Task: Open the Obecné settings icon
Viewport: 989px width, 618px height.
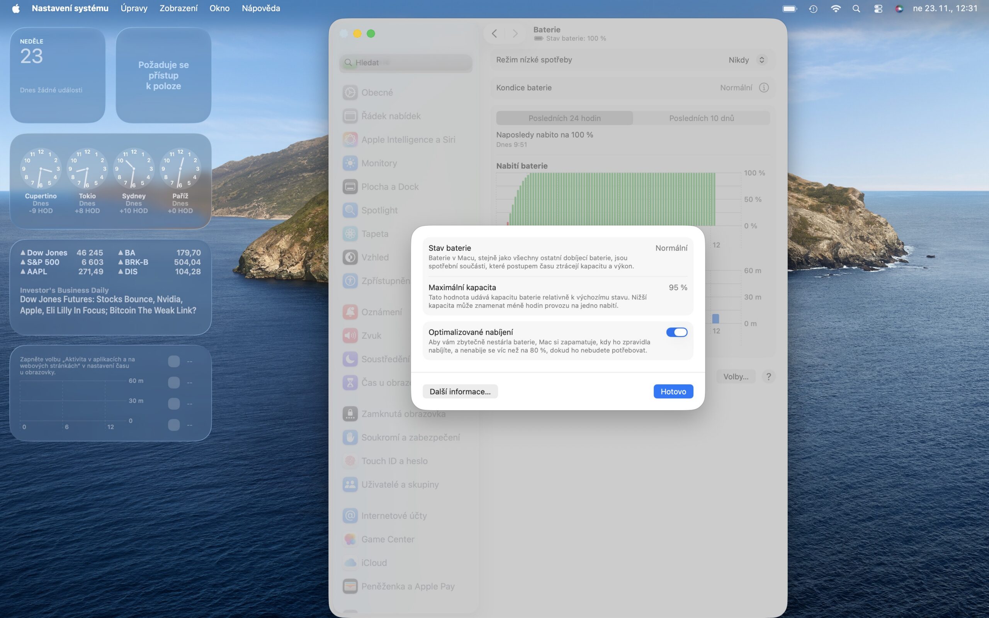Action: pyautogui.click(x=350, y=92)
